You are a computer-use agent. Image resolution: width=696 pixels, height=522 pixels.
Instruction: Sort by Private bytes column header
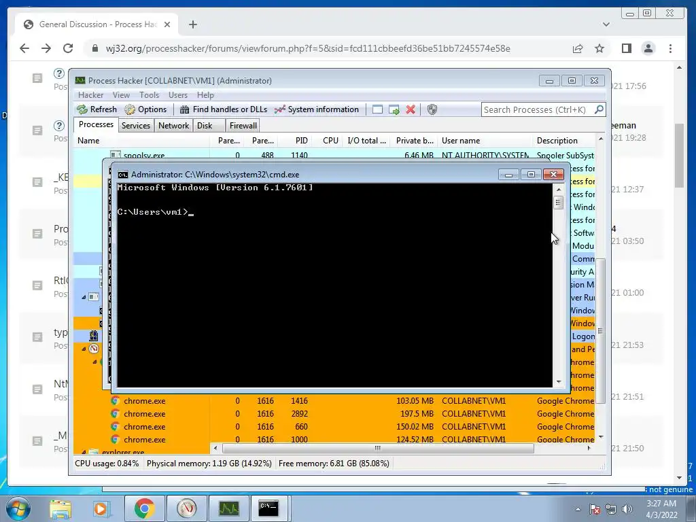click(415, 141)
